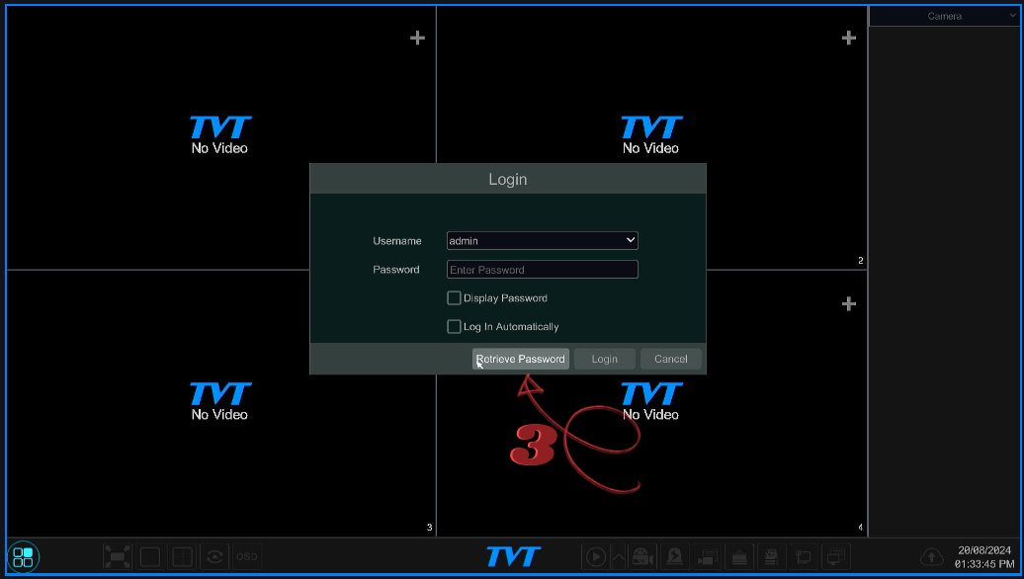
Task: Enable the Log In Automatically checkbox
Action: coord(454,326)
